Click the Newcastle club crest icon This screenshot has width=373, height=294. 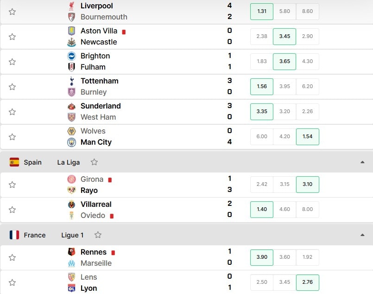[x=72, y=42]
